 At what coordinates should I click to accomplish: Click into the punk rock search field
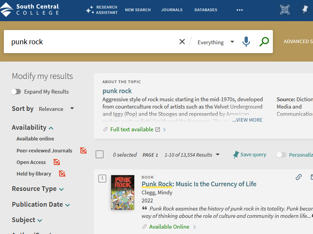click(x=94, y=42)
